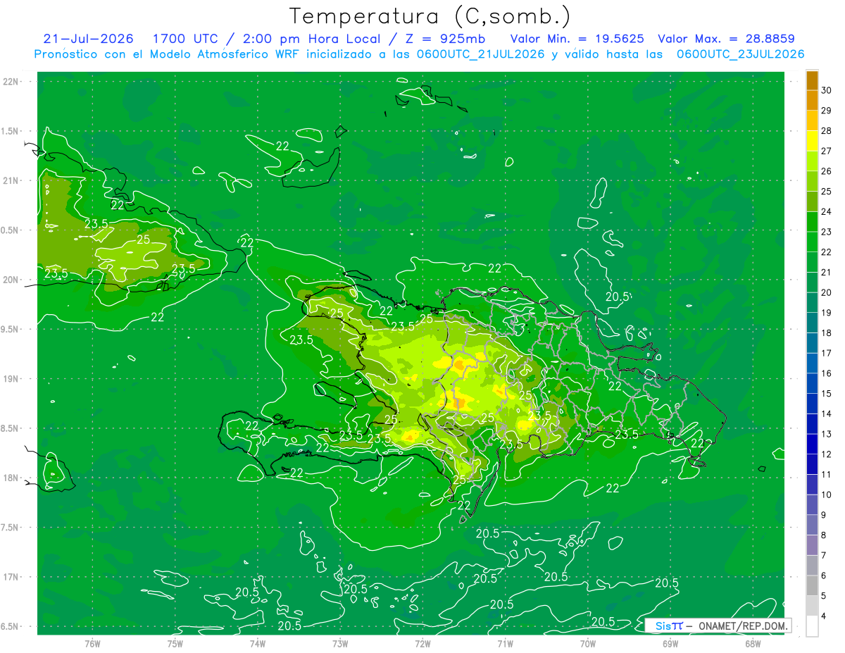Click the latitude label "9.5N"
The height and width of the screenshot is (653, 845).
(11, 329)
